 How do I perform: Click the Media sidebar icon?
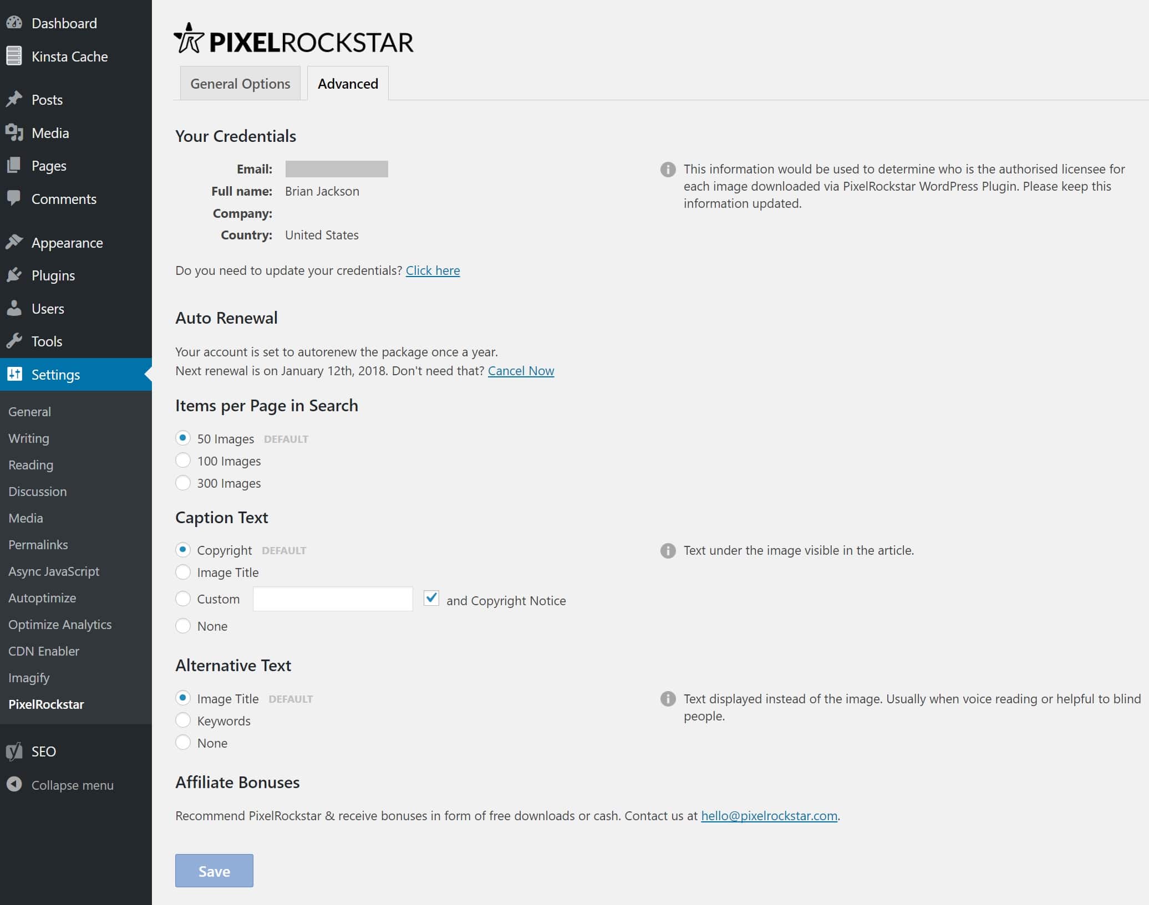pos(14,131)
